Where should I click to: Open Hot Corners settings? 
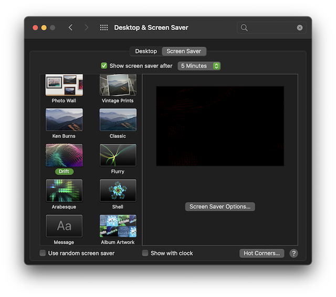click(261, 253)
